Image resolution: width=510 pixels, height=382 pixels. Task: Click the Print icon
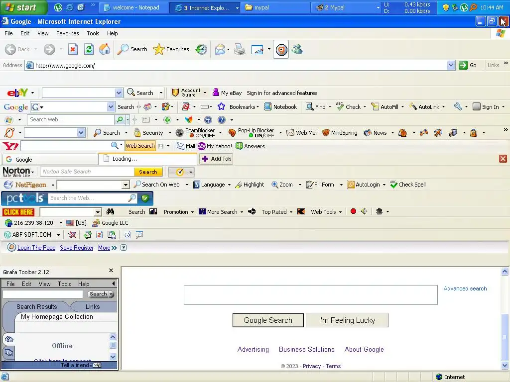tap(240, 49)
